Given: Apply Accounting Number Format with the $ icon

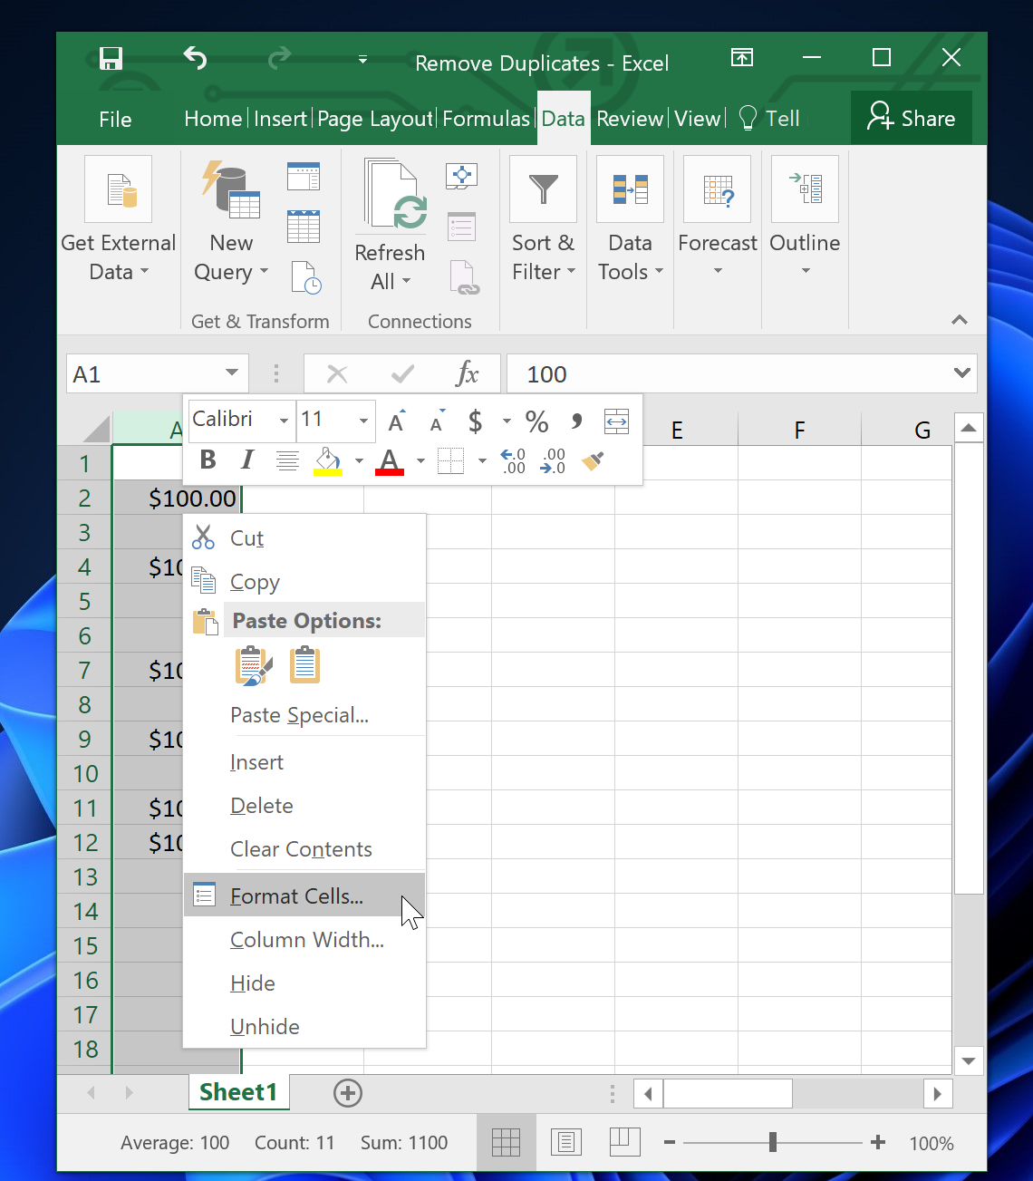Looking at the screenshot, I should [476, 421].
